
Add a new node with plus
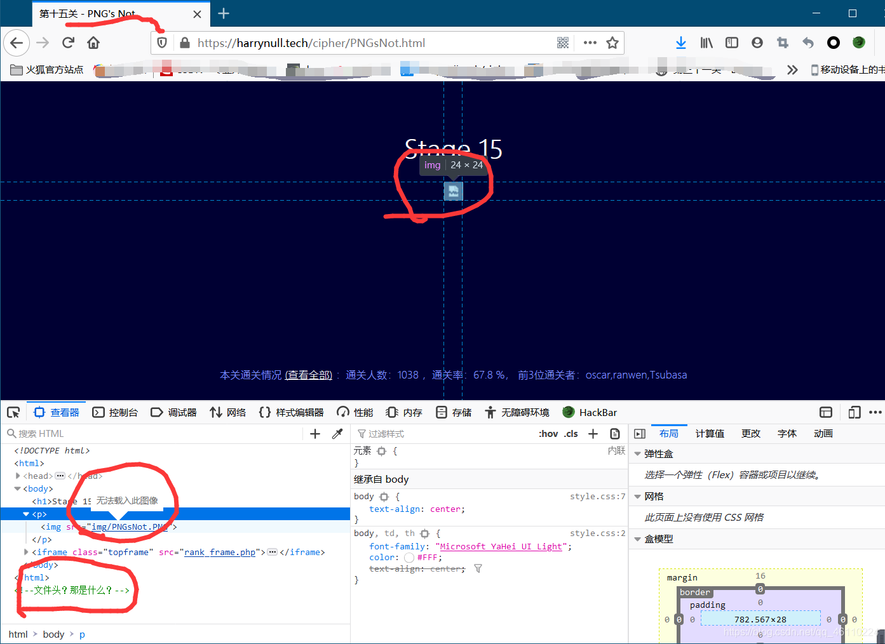pyautogui.click(x=315, y=434)
